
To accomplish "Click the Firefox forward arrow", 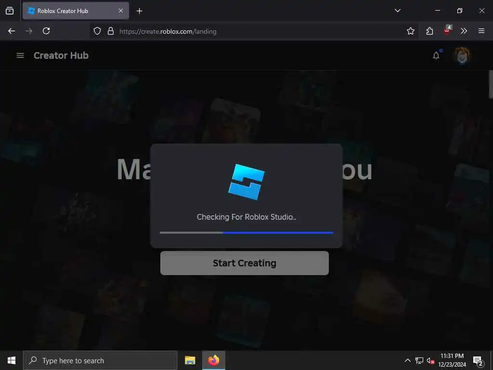I will click(29, 31).
